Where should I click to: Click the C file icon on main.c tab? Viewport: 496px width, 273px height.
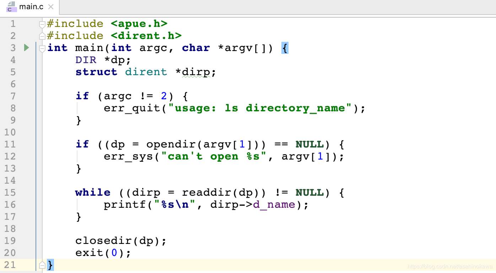click(x=11, y=7)
